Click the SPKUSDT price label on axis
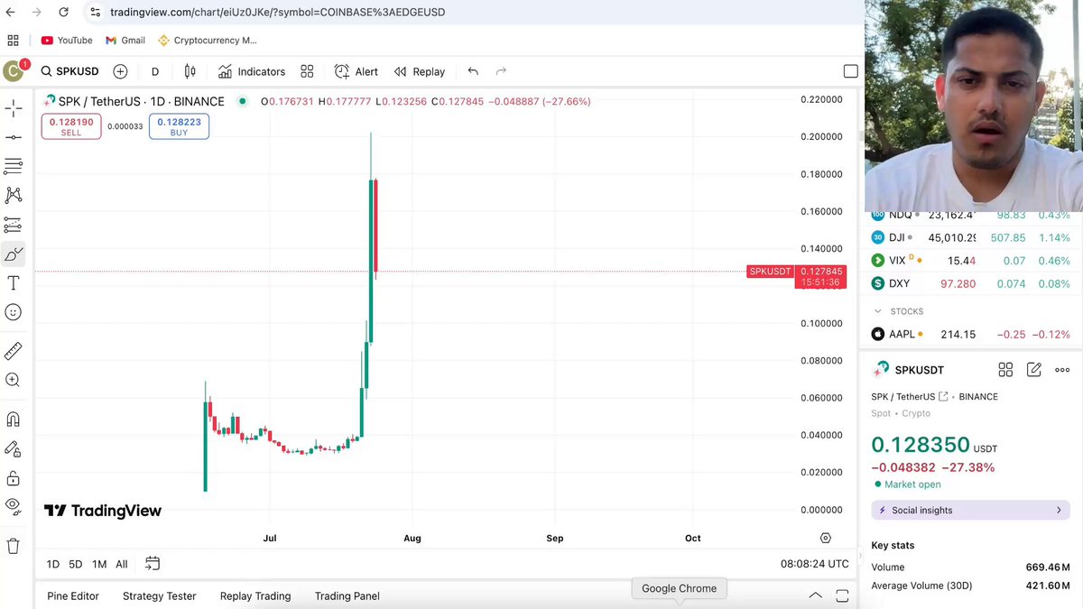Image resolution: width=1083 pixels, height=609 pixels. tap(771, 272)
